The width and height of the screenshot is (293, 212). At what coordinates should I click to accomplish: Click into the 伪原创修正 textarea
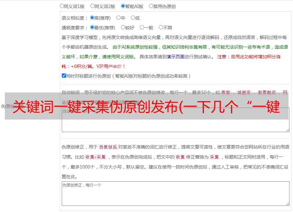pyautogui.click(x=176, y=194)
